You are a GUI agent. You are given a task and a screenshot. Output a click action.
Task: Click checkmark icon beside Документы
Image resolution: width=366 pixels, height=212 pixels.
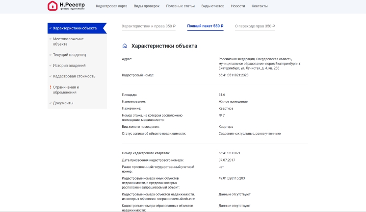tap(50, 103)
